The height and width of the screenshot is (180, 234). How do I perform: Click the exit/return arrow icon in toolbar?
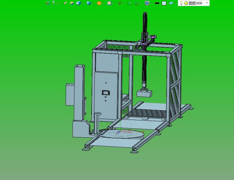pyautogui.click(x=48, y=3)
